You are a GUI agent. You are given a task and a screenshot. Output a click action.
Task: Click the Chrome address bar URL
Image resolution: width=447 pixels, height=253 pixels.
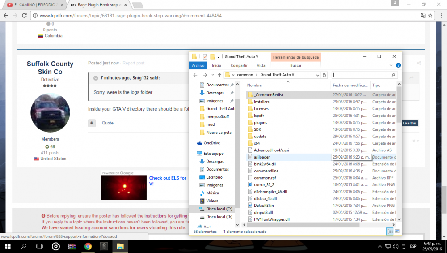[131, 15]
